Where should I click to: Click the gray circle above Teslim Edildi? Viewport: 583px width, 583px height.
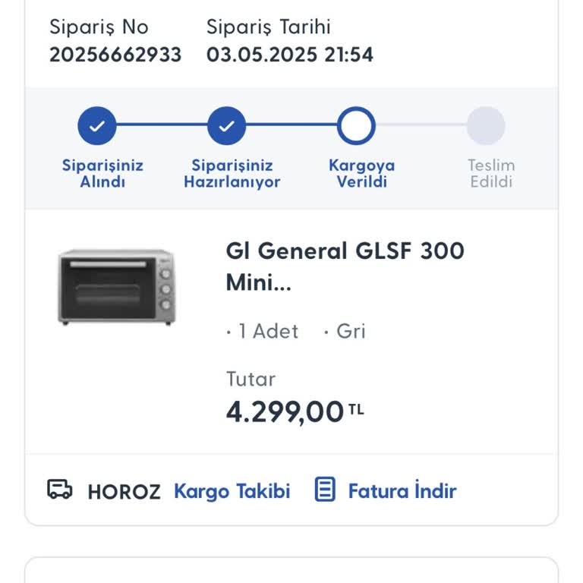pos(486,126)
